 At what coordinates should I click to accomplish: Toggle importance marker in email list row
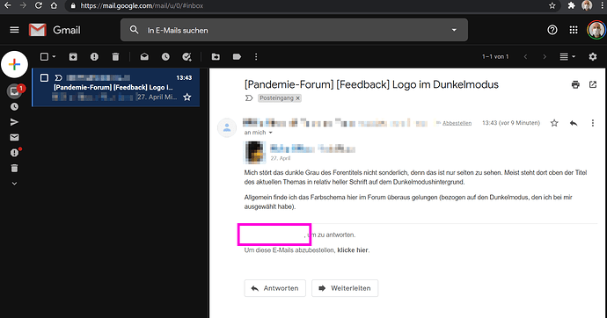point(58,77)
